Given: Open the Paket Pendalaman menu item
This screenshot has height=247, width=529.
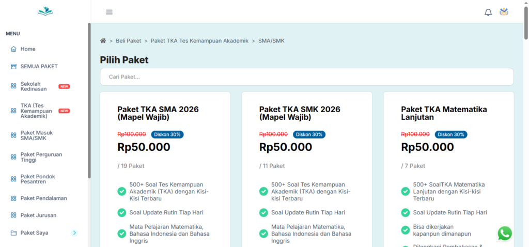Looking at the screenshot, I should 44,198.
